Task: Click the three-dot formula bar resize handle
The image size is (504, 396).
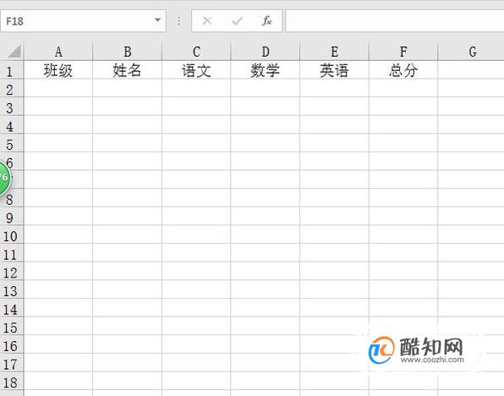Action: [x=178, y=21]
